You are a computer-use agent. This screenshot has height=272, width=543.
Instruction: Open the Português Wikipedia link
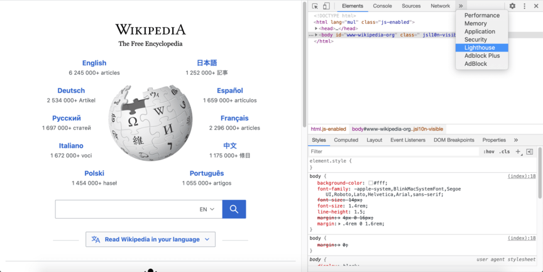click(207, 173)
